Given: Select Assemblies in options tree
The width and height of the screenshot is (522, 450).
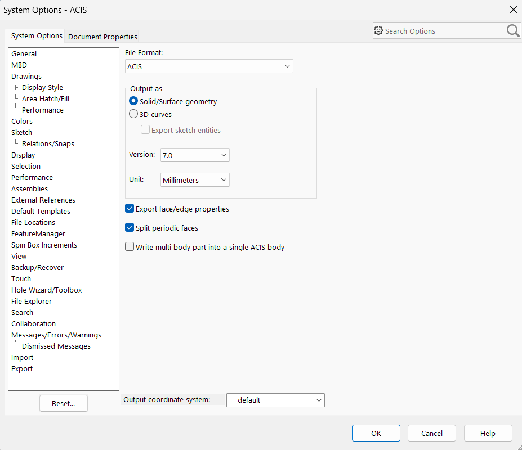Looking at the screenshot, I should point(30,188).
